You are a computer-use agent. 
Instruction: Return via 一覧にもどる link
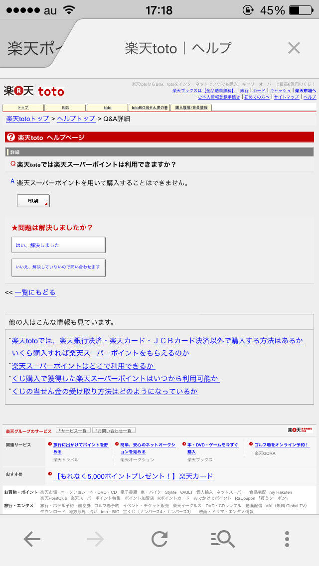(35, 292)
